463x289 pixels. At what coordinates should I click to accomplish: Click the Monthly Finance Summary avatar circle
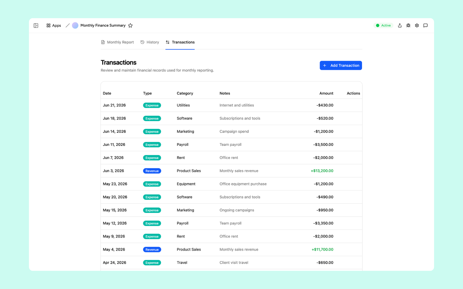coord(75,25)
